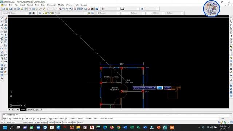
Task: Open the Dimension menu
Action: pos(52,5)
